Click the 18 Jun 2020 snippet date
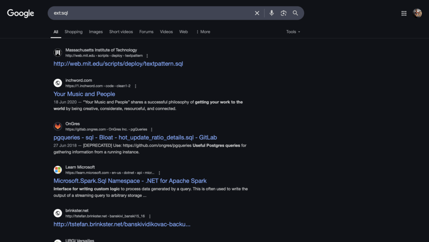The height and width of the screenshot is (242, 429). tap(65, 102)
